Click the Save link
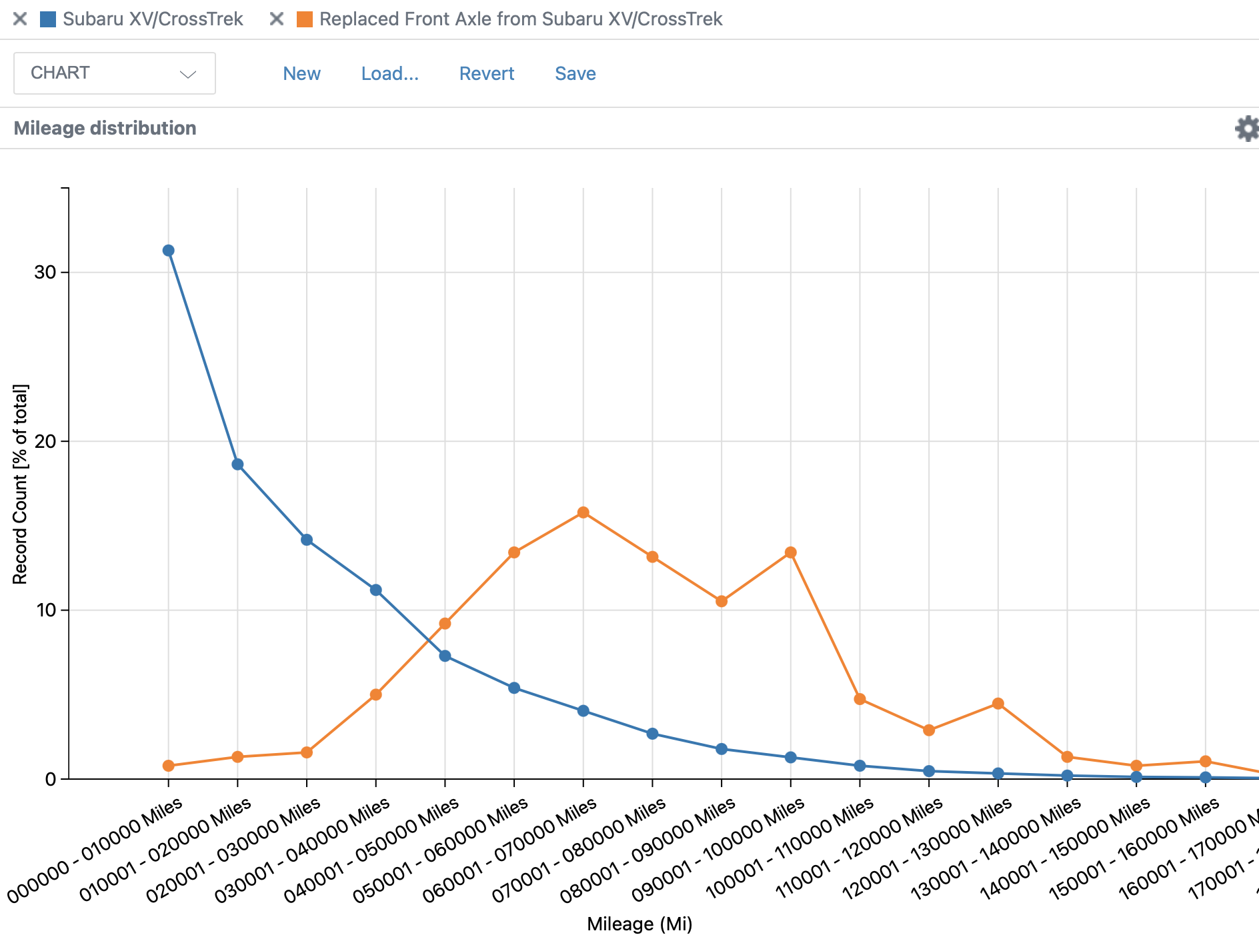The image size is (1259, 945). coord(575,73)
